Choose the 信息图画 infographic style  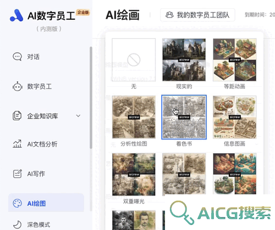[235, 117]
